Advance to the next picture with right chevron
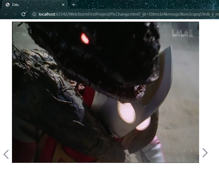The width and height of the screenshot is (219, 176). 205,153
